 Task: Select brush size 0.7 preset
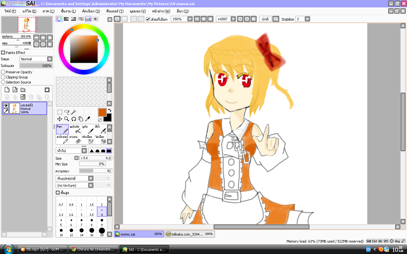[x=61, y=202]
